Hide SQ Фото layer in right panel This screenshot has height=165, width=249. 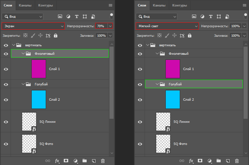click(140, 144)
